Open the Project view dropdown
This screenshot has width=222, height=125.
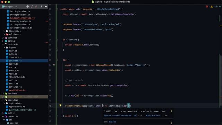coord(16,7)
